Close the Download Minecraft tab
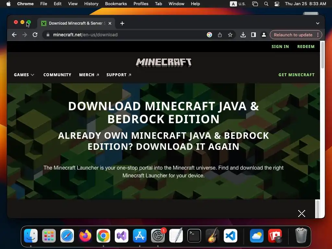The image size is (332, 249). click(110, 23)
